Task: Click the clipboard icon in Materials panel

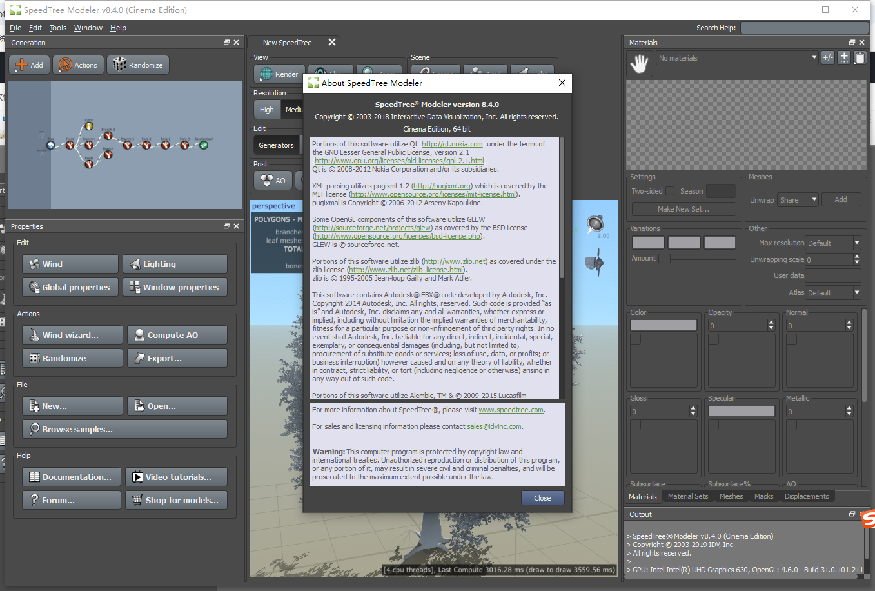Action: click(860, 57)
